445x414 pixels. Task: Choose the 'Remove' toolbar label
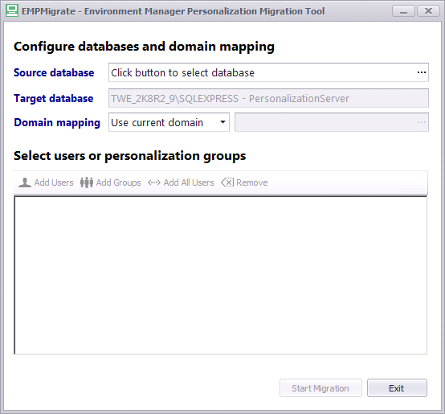tap(252, 182)
